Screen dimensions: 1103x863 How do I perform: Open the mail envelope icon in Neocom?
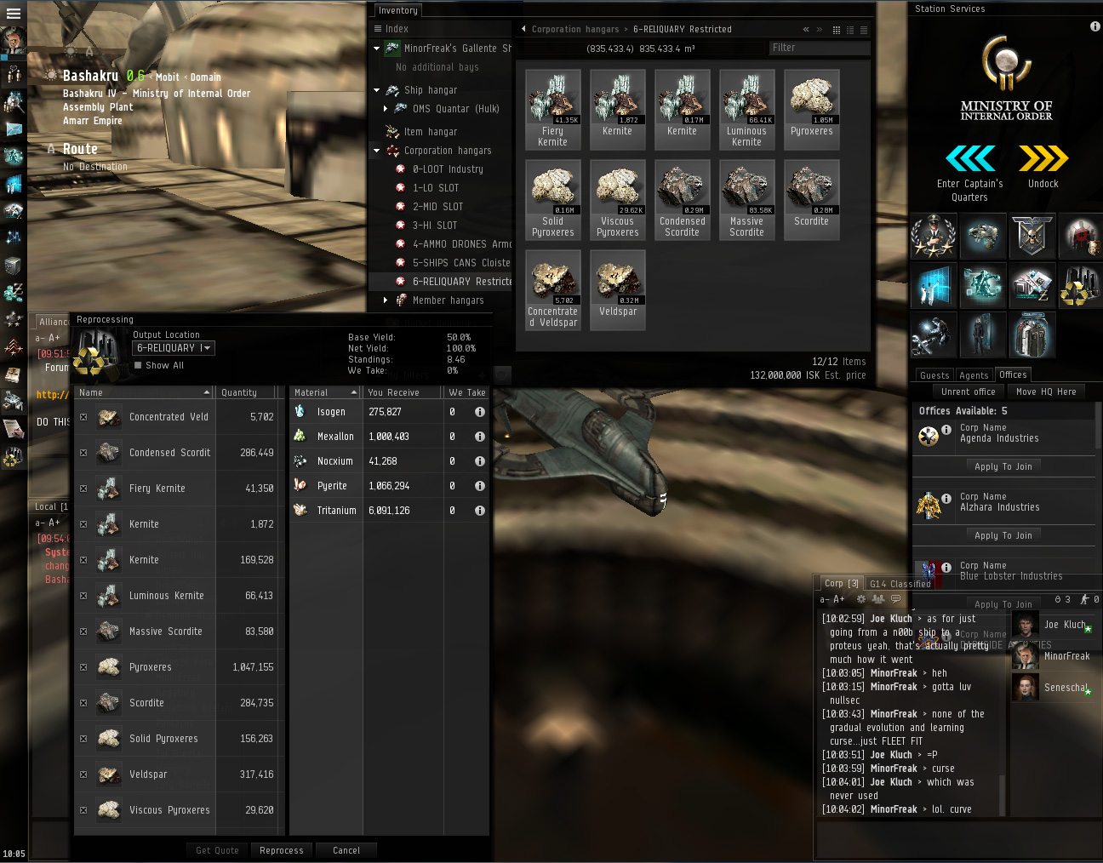coord(13,129)
